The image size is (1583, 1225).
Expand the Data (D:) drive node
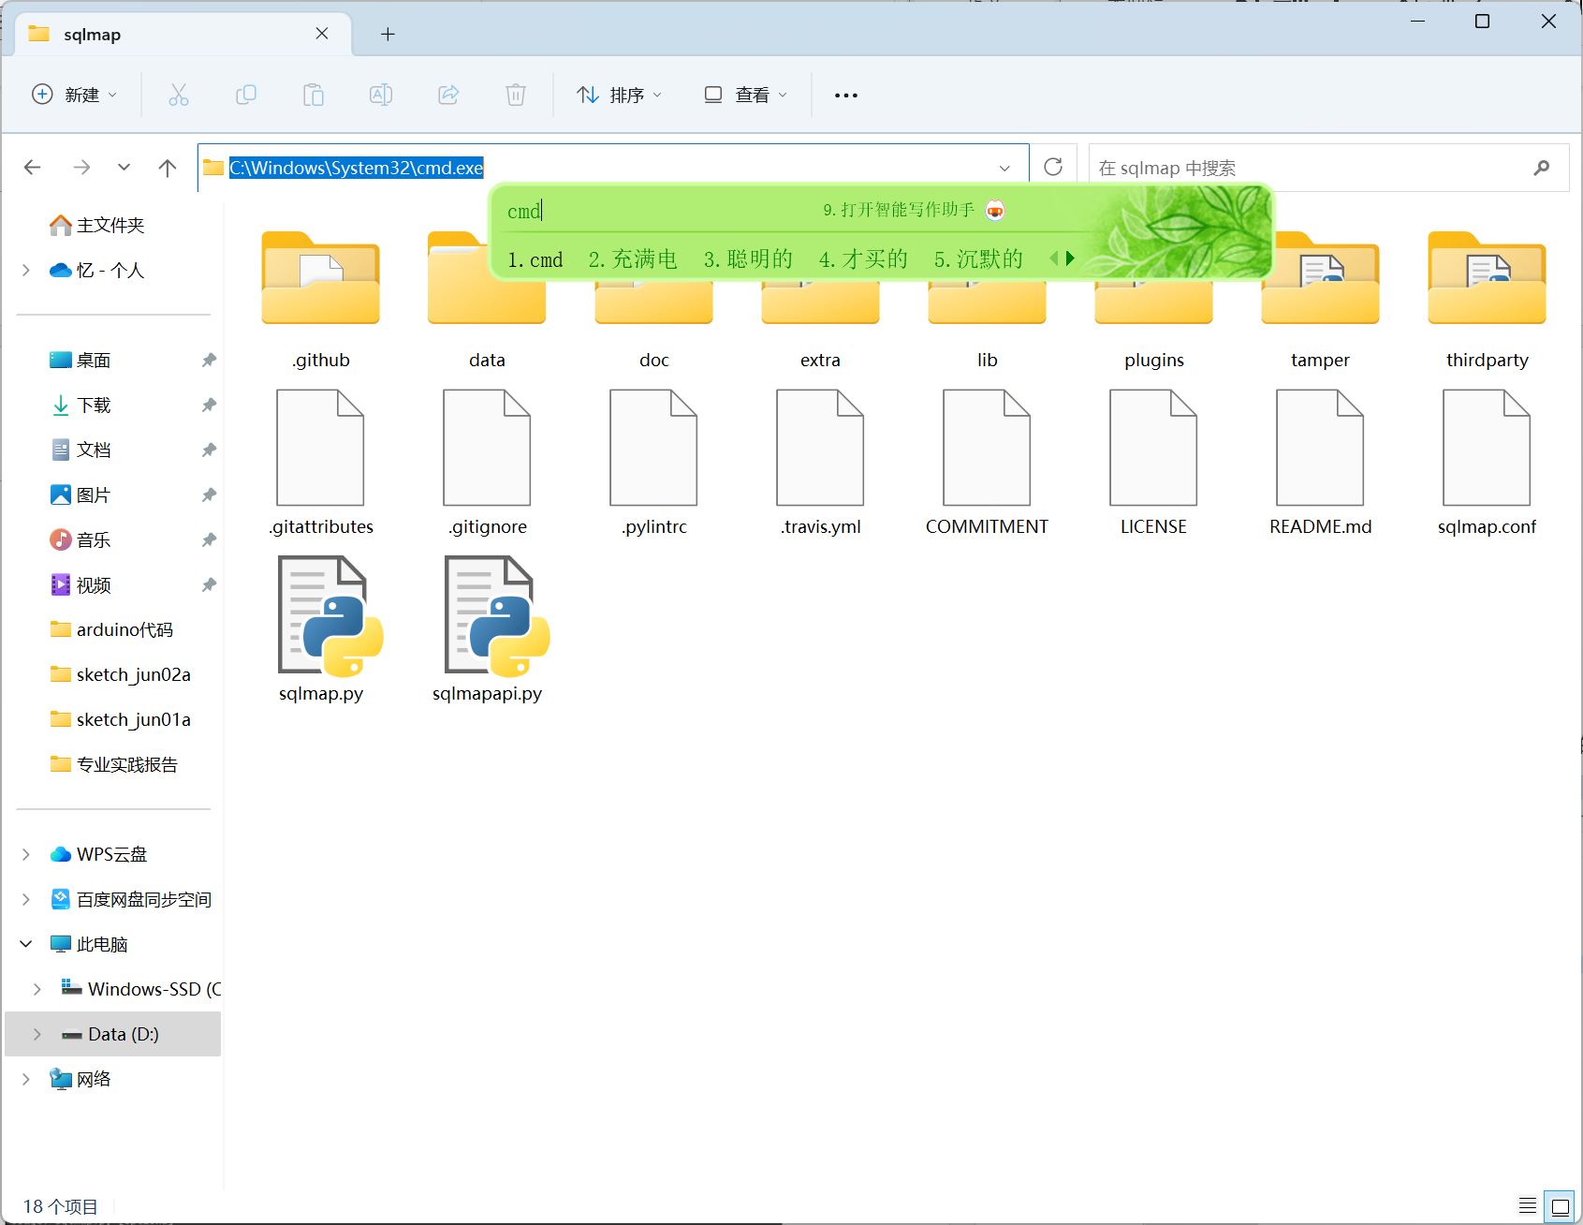pos(37,1034)
